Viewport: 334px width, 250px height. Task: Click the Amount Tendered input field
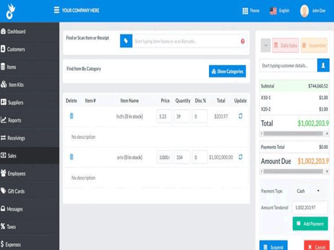(310, 207)
